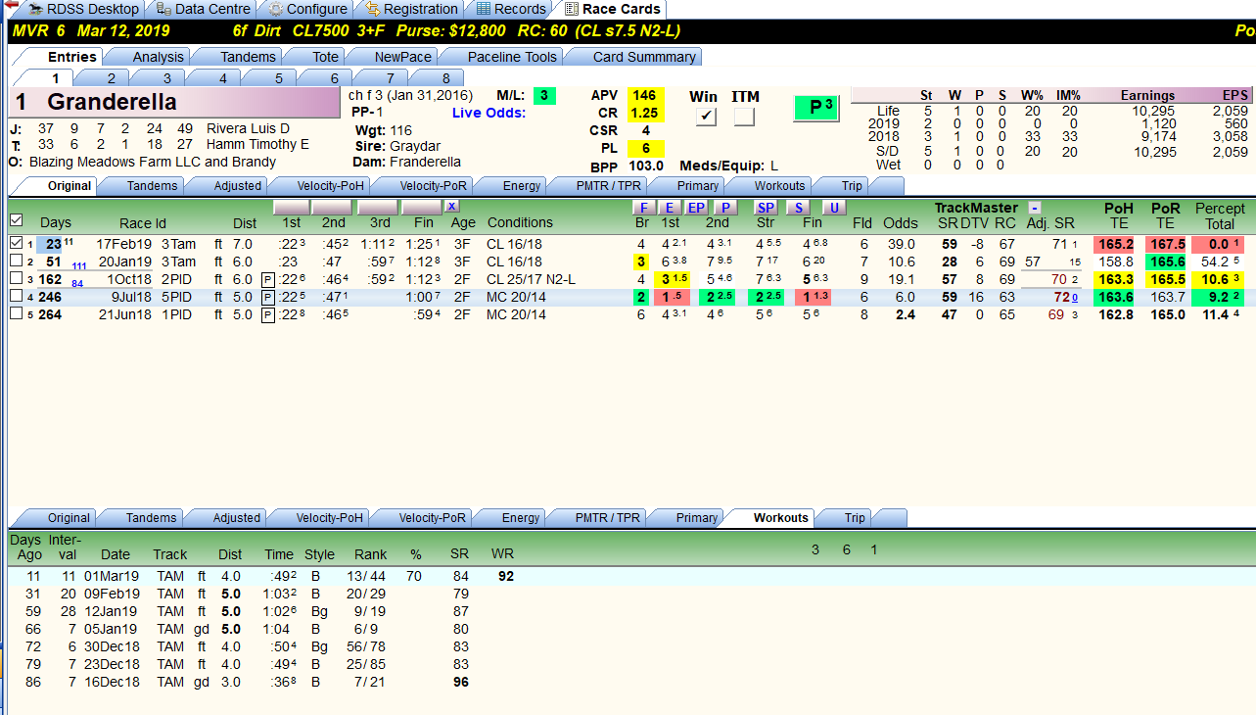This screenshot has width=1256, height=715.
Task: Open Registration via its arrows icon
Action: point(372,9)
